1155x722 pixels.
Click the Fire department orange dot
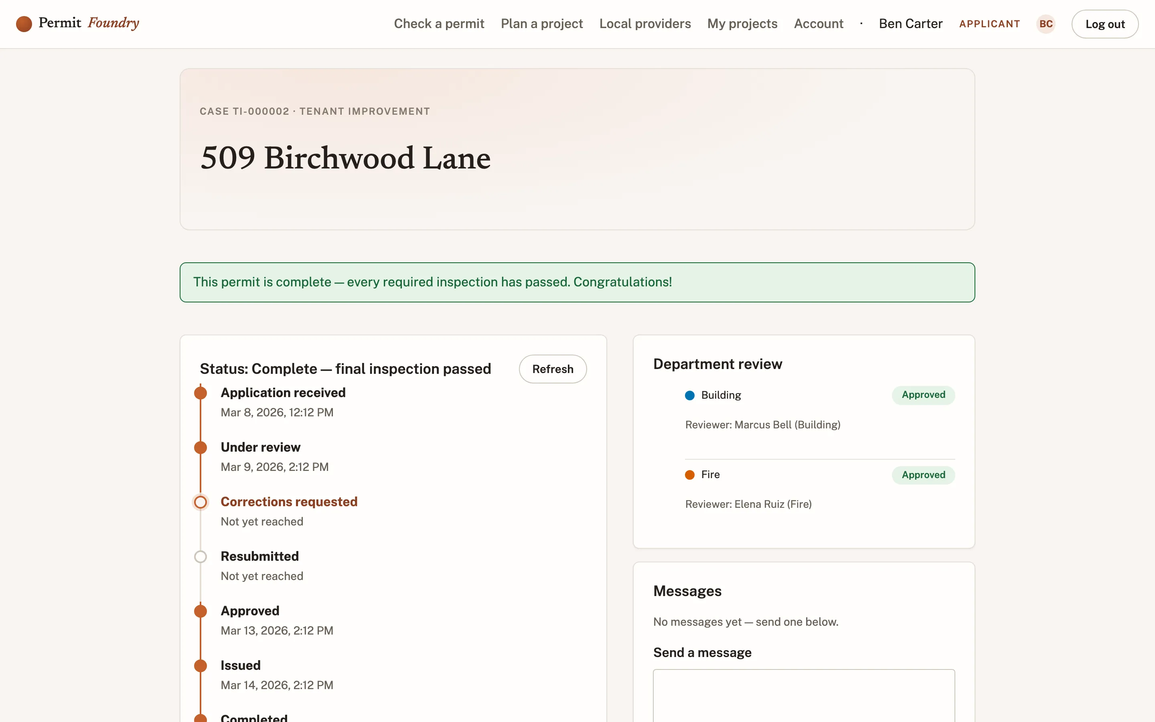[x=690, y=475]
